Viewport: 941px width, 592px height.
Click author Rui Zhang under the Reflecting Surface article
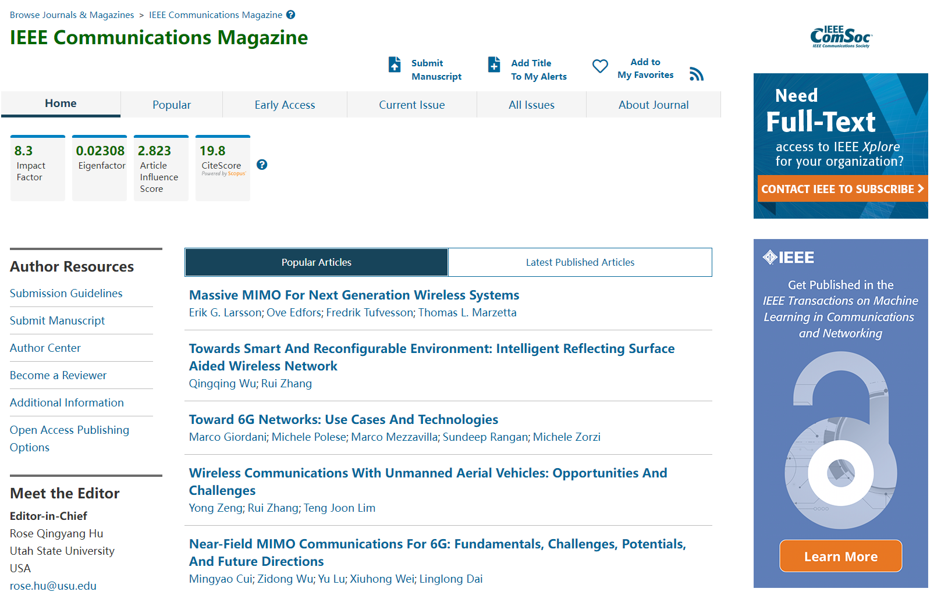click(x=286, y=383)
